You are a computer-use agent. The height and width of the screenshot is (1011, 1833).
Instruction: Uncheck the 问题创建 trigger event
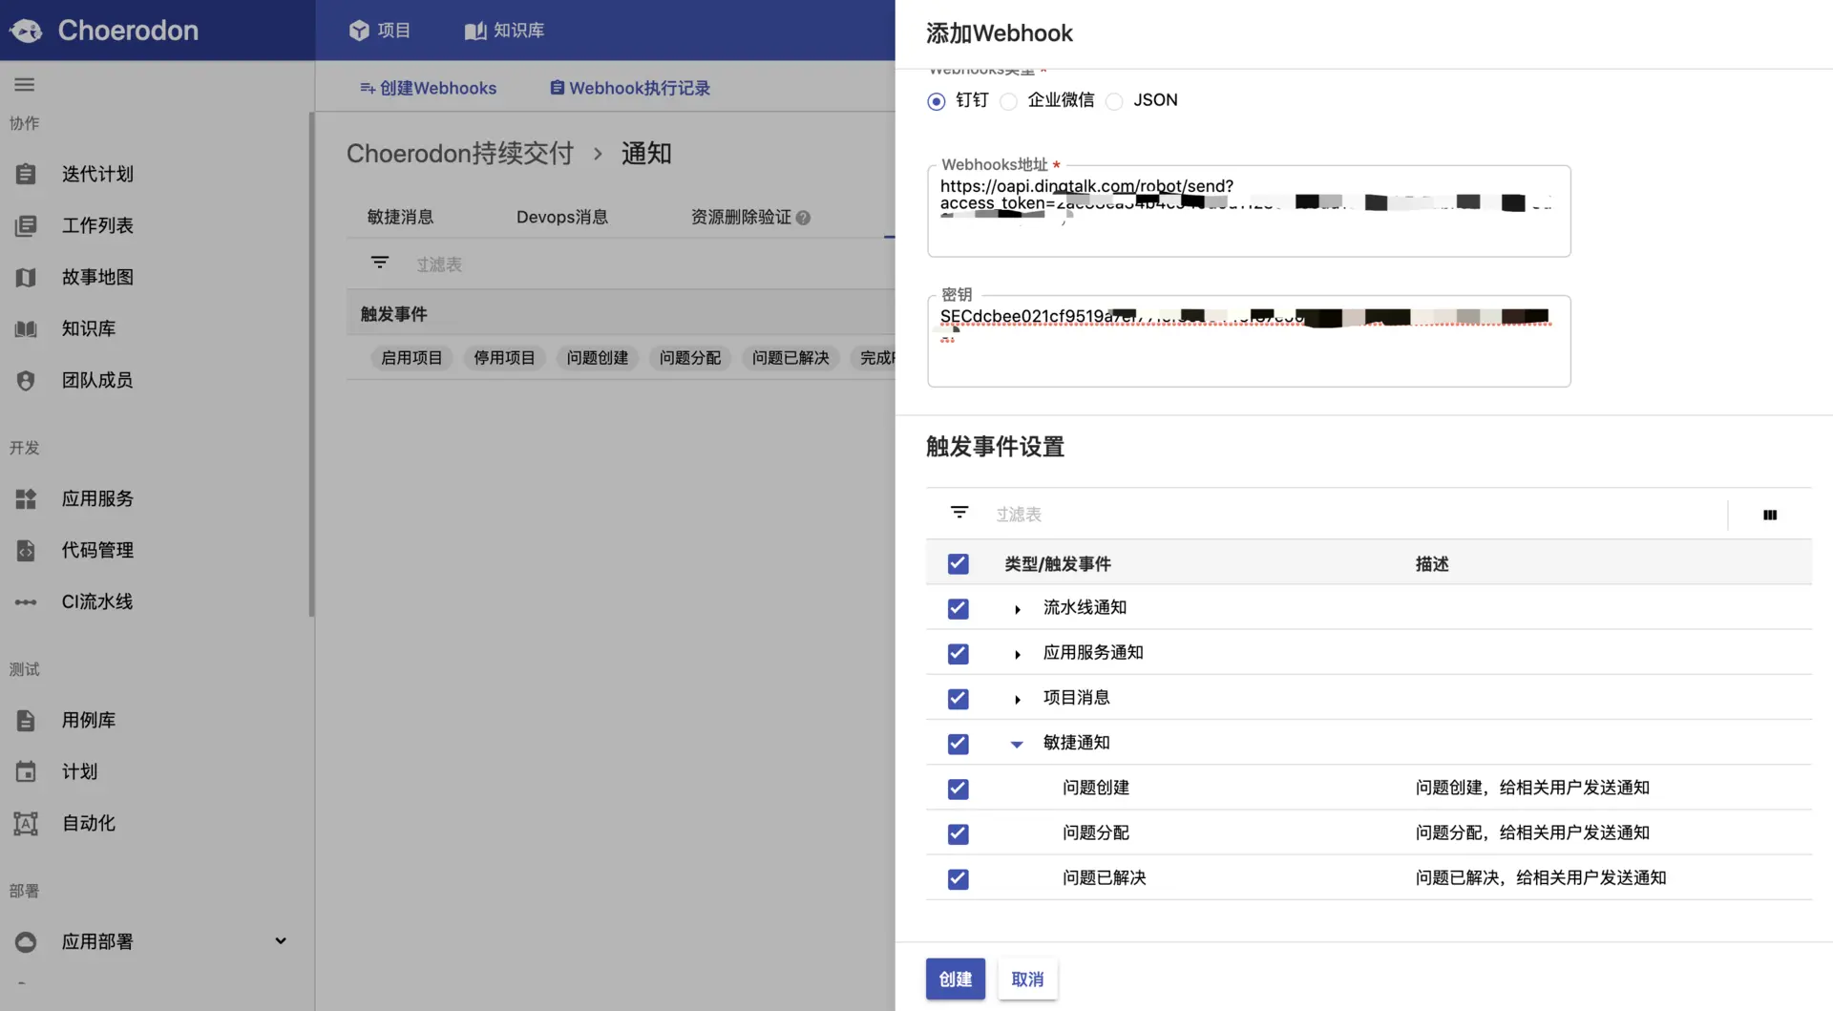click(958, 788)
